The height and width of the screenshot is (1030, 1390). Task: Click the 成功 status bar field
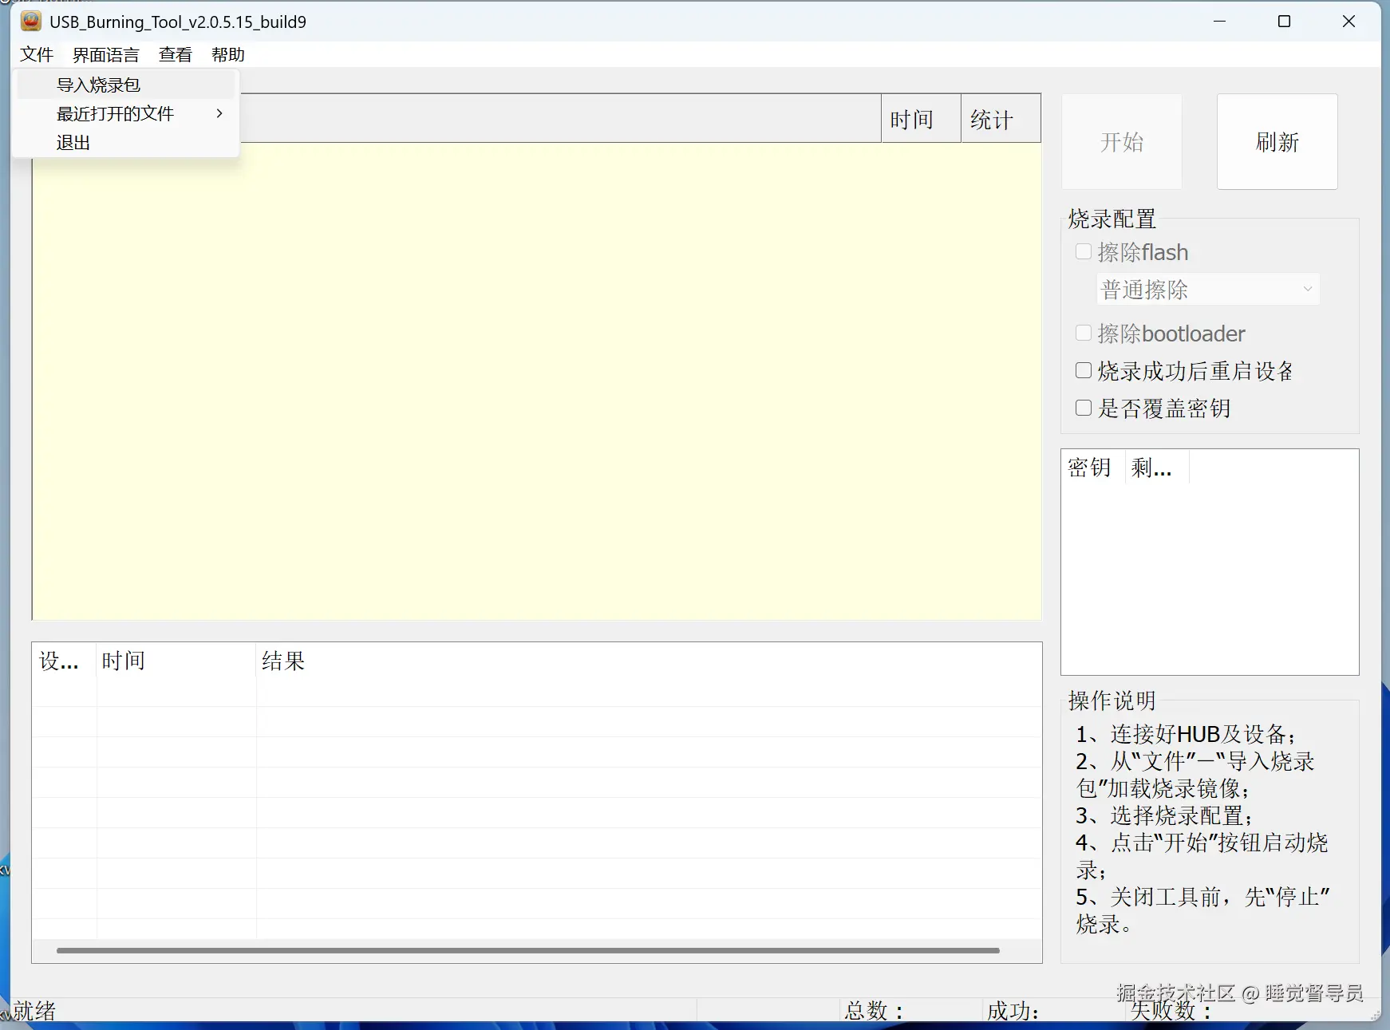pos(1053,1011)
